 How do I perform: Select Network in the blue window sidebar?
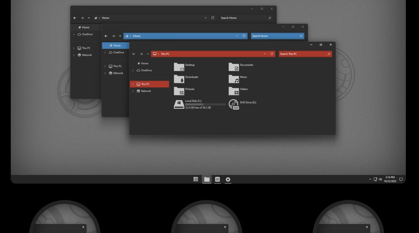tap(116, 73)
